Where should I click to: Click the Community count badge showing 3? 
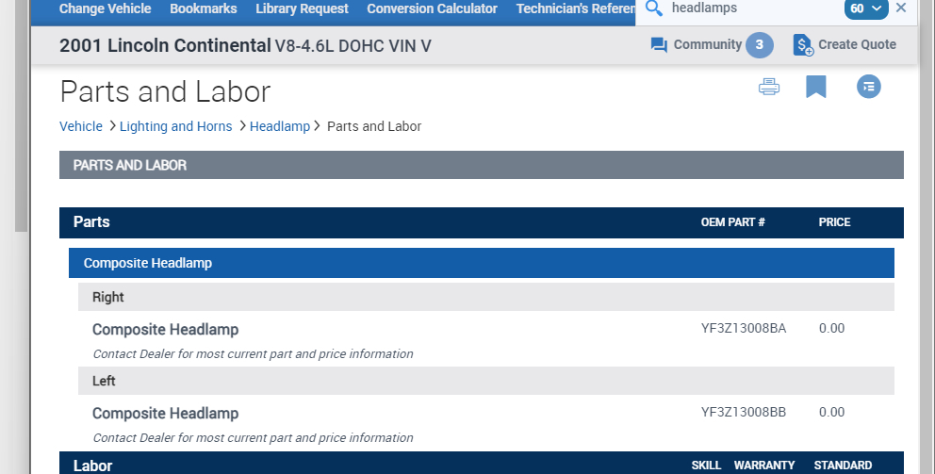tap(760, 45)
